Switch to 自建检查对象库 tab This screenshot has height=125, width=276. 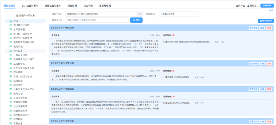point(53,6)
